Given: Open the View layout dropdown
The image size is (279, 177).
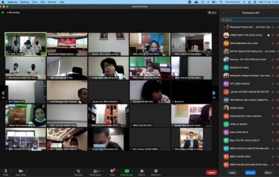Looking at the screenshot, I should [x=212, y=13].
